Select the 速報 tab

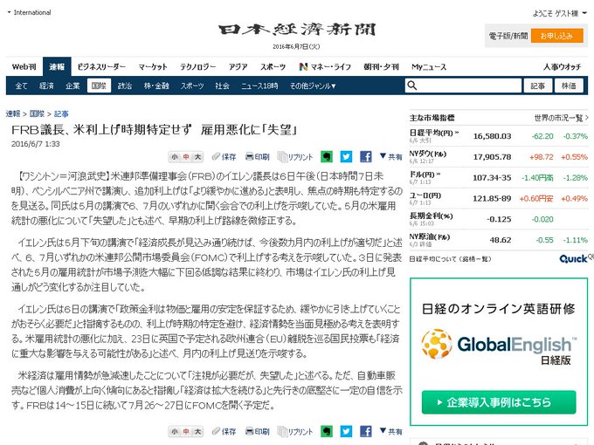[57, 67]
